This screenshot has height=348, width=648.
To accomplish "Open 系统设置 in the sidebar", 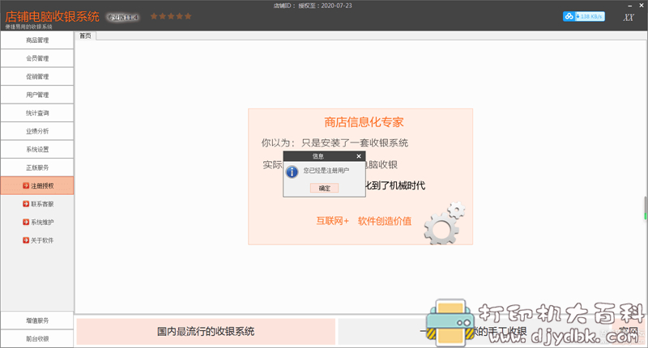I will tap(37, 149).
